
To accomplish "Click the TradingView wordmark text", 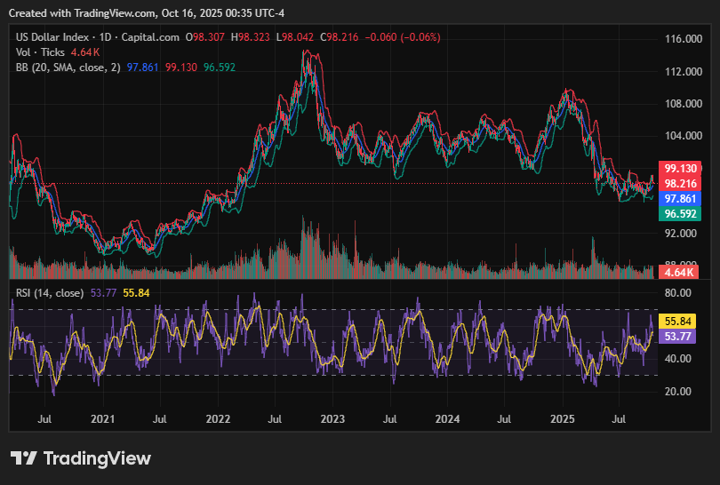I will pyautogui.click(x=97, y=458).
